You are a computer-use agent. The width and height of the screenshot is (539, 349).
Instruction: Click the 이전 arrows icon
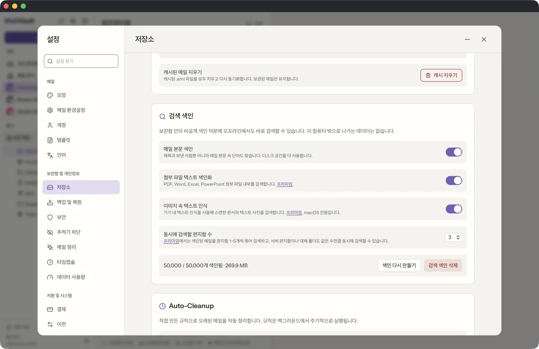tap(50, 324)
